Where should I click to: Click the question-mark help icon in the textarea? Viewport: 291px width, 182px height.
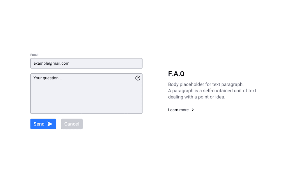tap(138, 78)
